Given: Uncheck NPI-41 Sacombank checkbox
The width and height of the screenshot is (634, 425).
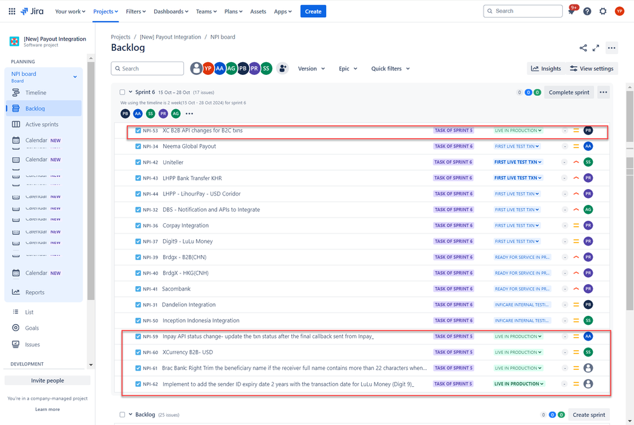Looking at the screenshot, I should click(138, 289).
